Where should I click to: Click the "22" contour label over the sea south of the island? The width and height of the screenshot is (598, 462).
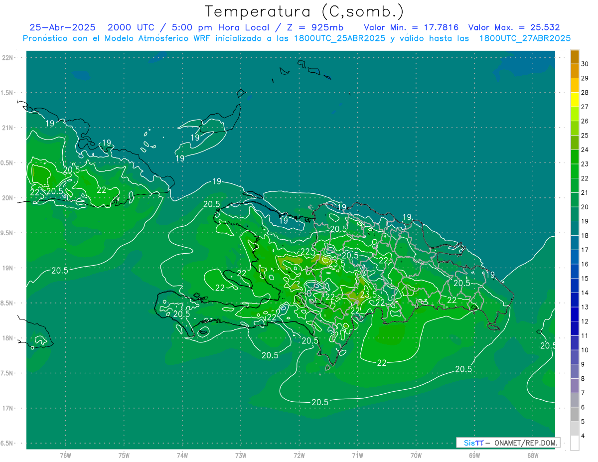pyautogui.click(x=382, y=363)
